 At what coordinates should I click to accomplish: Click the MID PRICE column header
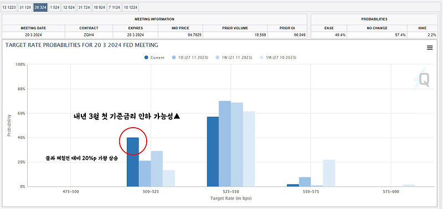[x=181, y=28]
